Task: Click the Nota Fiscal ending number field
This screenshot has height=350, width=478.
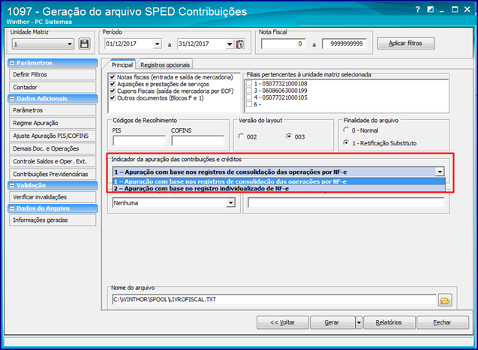Action: pyautogui.click(x=344, y=43)
